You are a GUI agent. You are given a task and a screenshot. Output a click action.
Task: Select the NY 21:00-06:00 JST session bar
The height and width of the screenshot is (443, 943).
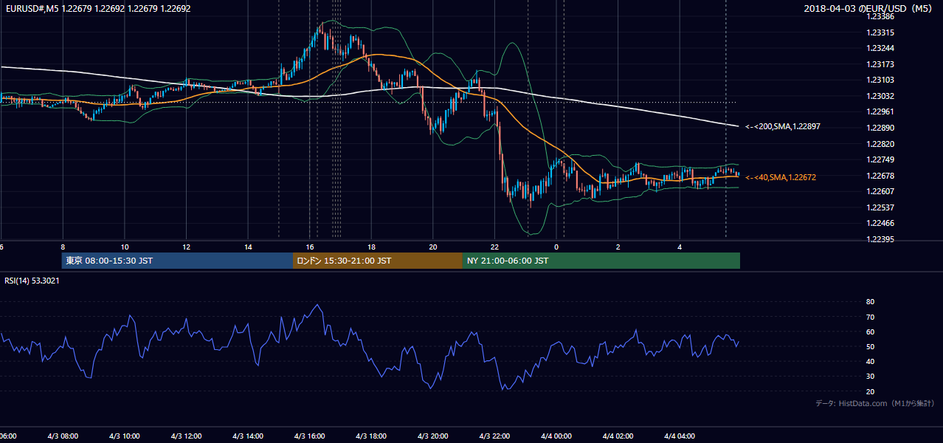click(x=601, y=261)
